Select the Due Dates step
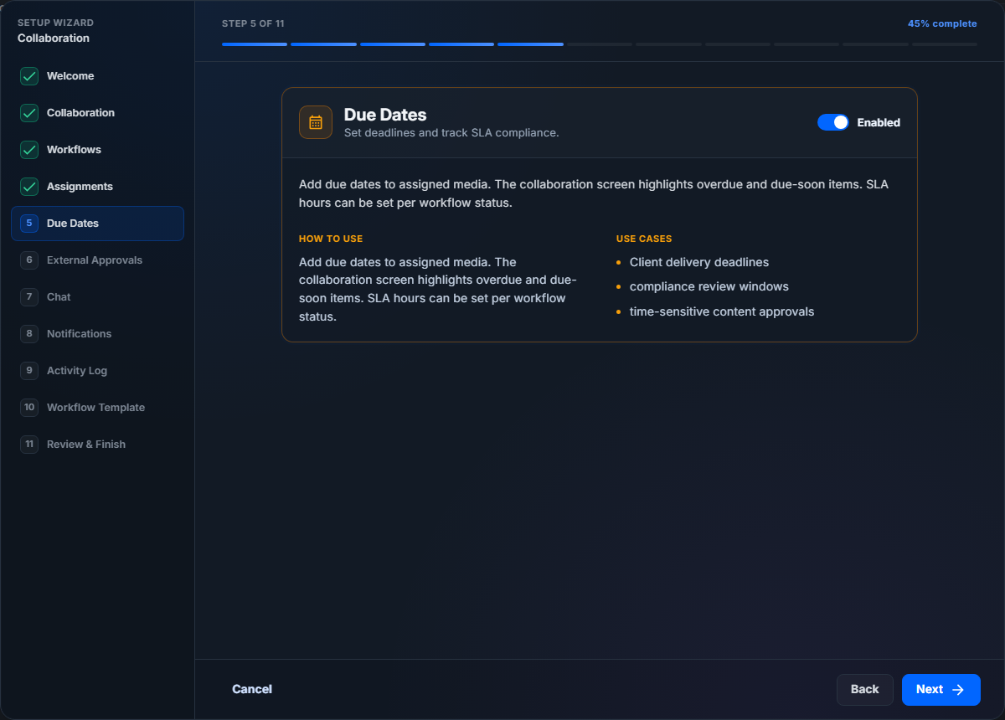1005x720 pixels. pos(97,224)
